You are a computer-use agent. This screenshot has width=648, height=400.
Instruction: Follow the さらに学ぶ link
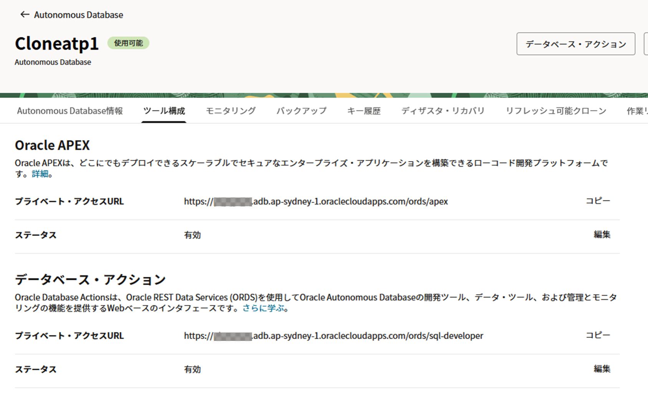pyautogui.click(x=263, y=308)
